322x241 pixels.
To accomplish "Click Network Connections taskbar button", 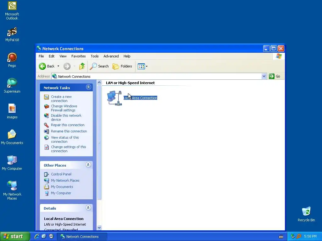I will [x=82, y=237].
